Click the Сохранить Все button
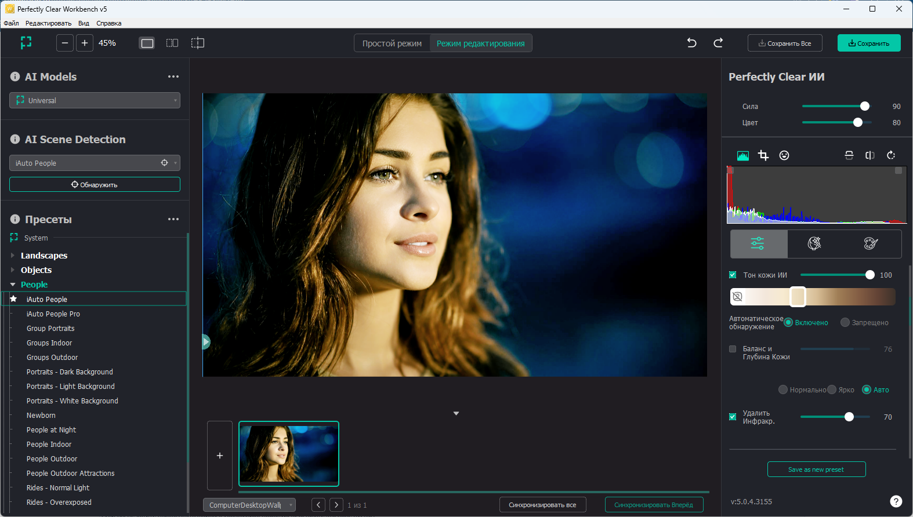913x517 pixels. click(x=785, y=43)
